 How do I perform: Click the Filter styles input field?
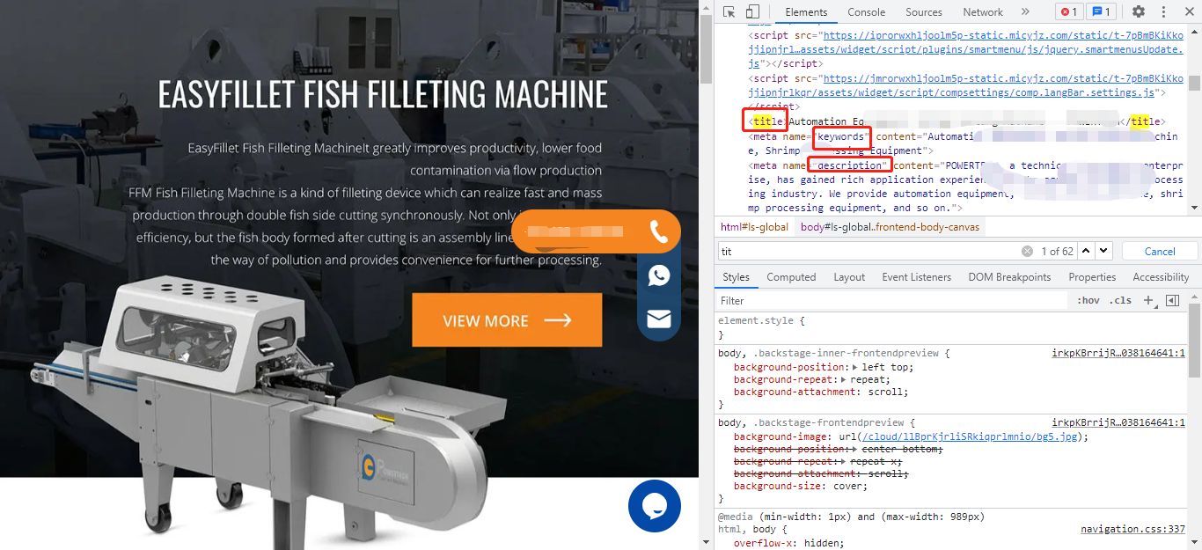pyautogui.click(x=889, y=300)
